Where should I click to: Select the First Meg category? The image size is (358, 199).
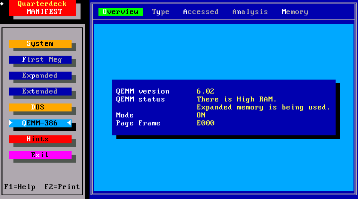(x=40, y=60)
